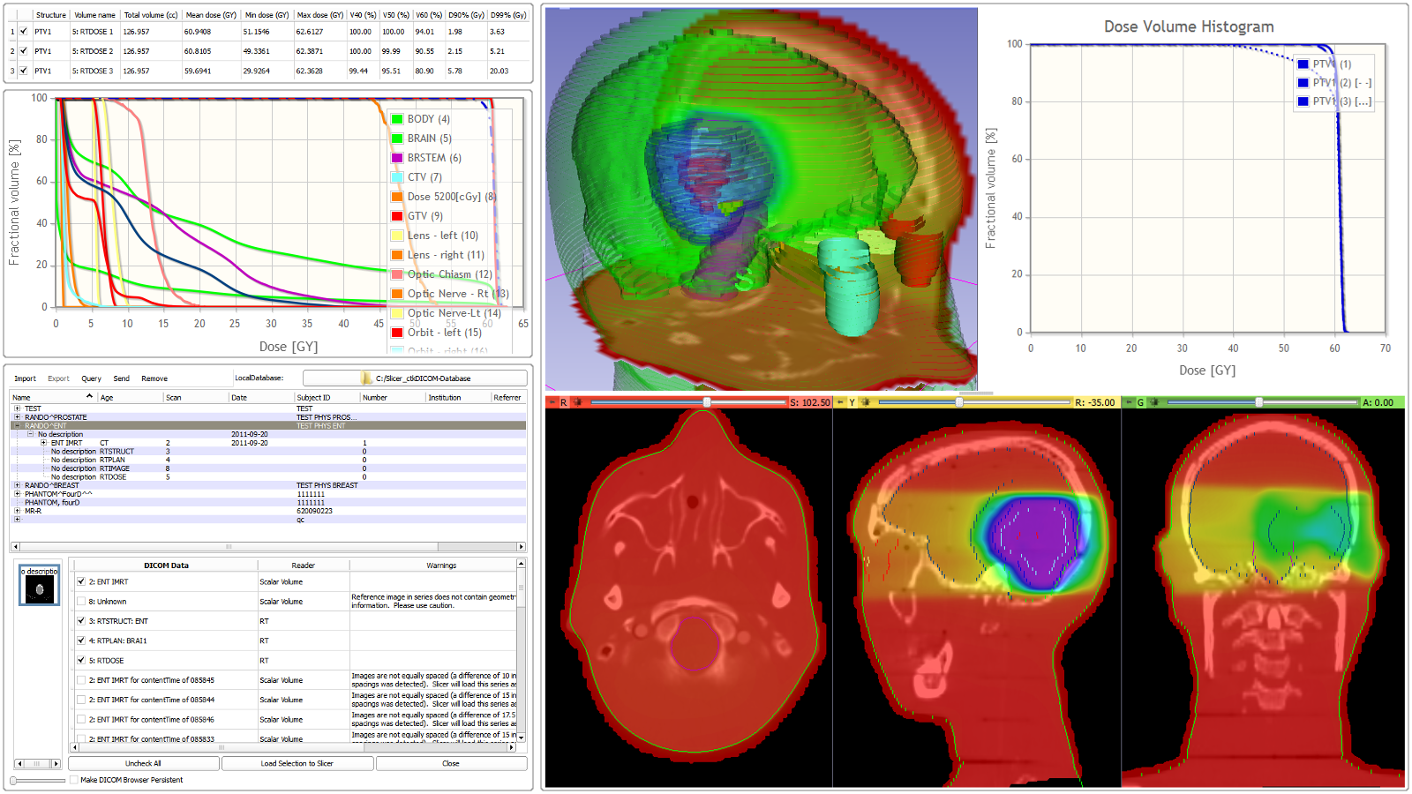This screenshot has width=1412, height=794.
Task: Expand the RANDO^PROSTATE patient node
Action: point(17,417)
